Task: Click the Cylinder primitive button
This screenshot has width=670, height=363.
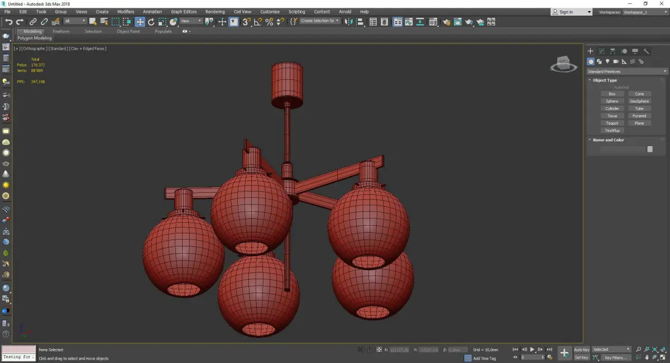Action: (x=612, y=109)
